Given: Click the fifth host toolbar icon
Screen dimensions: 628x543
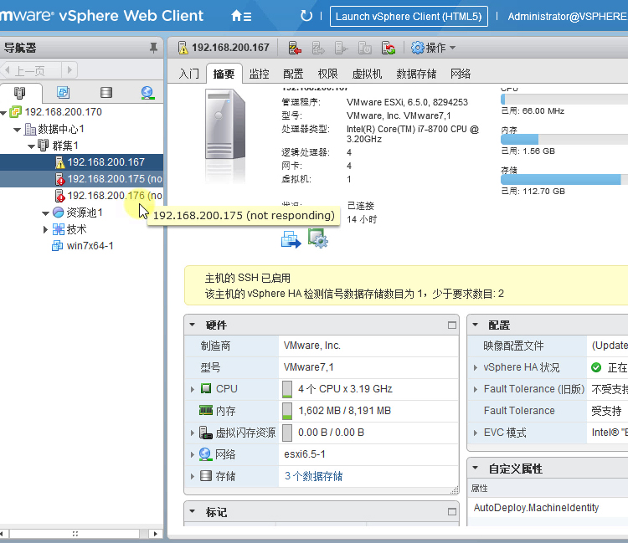Looking at the screenshot, I should tap(388, 48).
